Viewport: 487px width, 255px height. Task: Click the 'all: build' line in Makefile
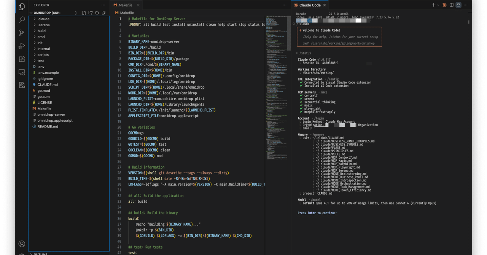[138, 201]
